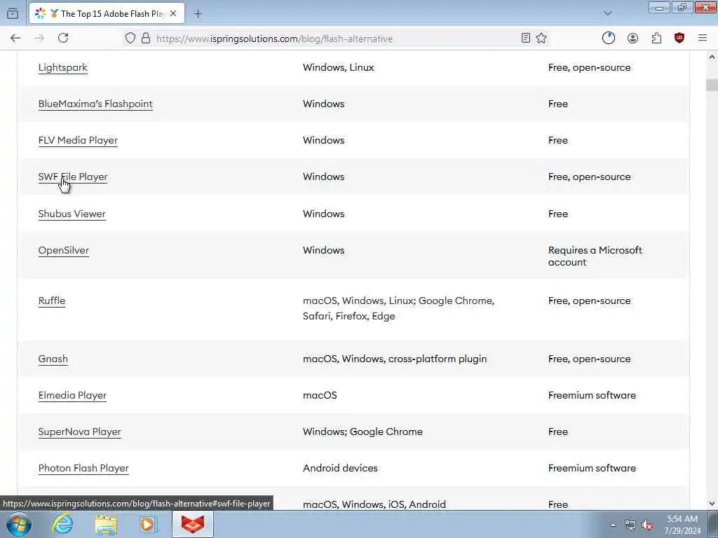Click 'Freemium software' cell in Photon row
The height and width of the screenshot is (538, 718).
pyautogui.click(x=592, y=468)
